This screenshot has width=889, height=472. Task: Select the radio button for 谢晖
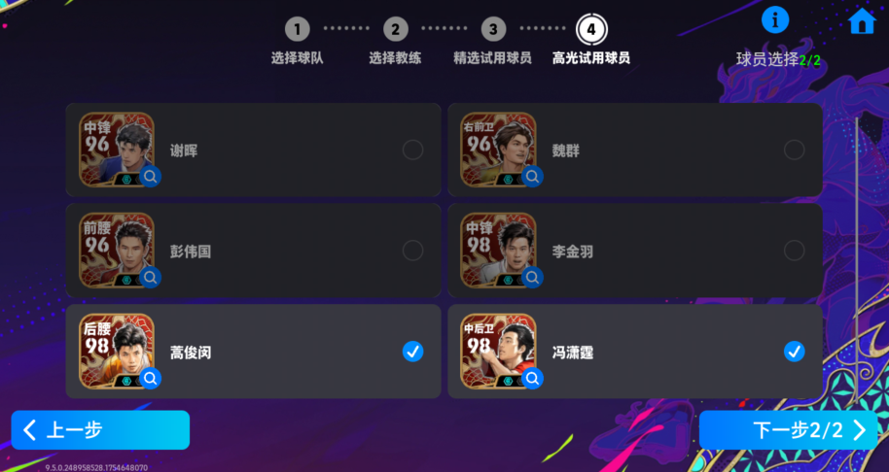[412, 150]
